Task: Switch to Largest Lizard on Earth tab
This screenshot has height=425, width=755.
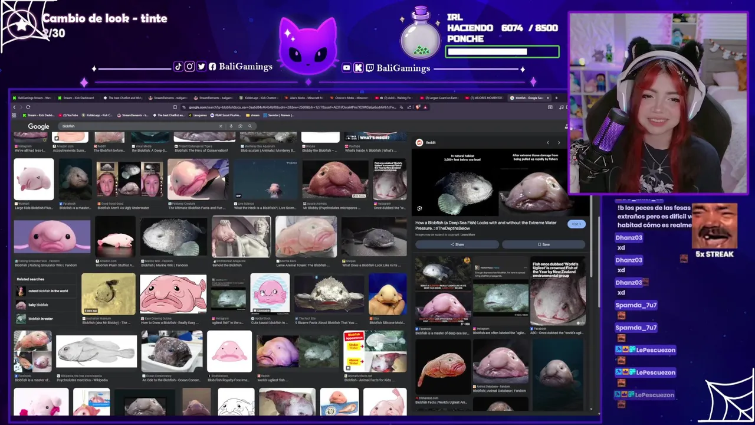Action: [438, 98]
